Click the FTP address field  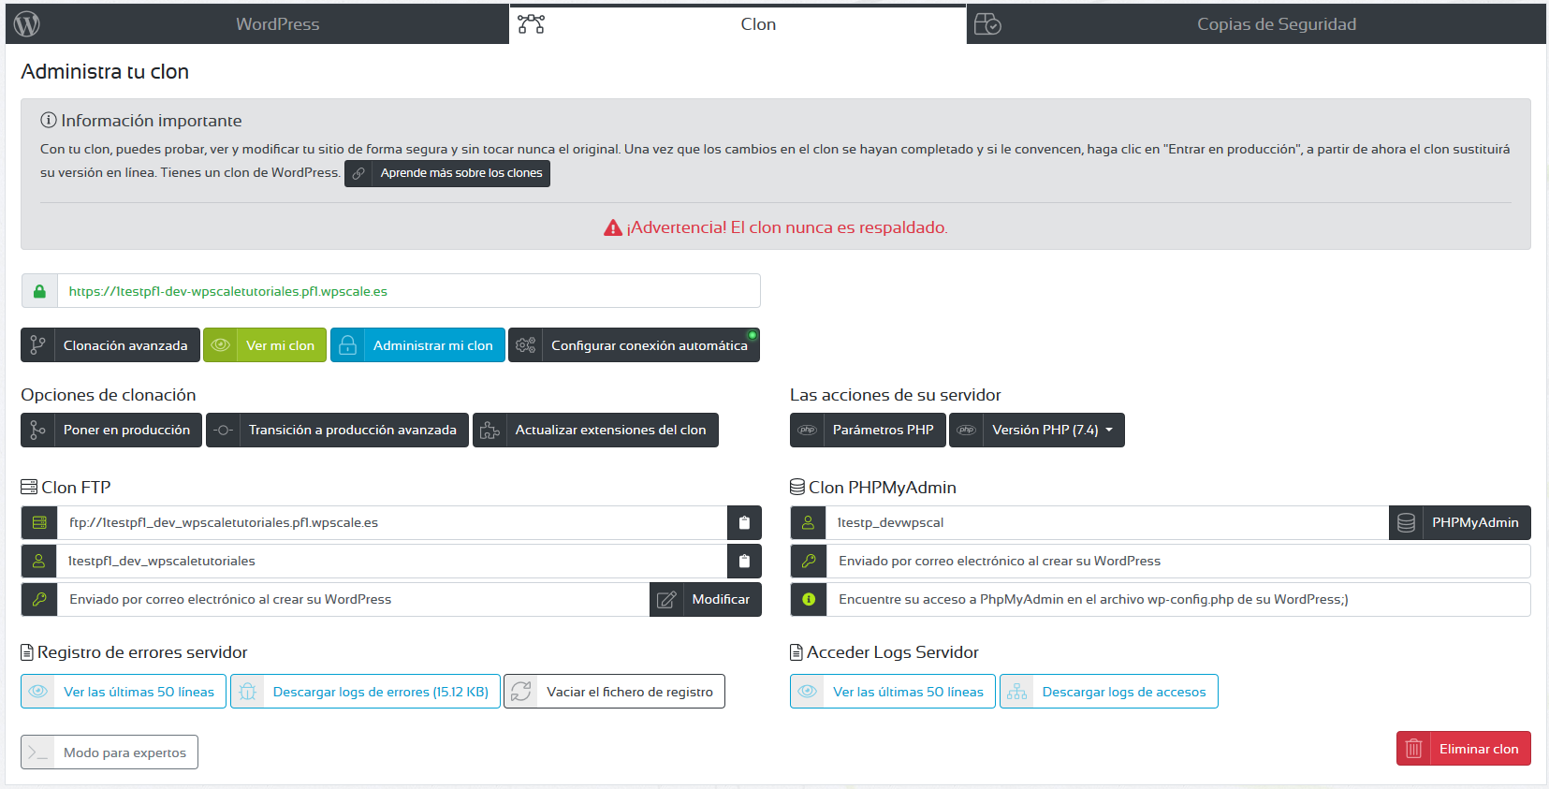(392, 522)
